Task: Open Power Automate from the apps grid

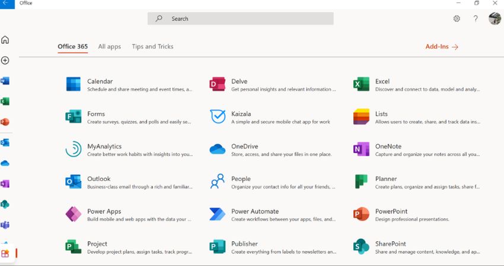Action: tap(218, 214)
